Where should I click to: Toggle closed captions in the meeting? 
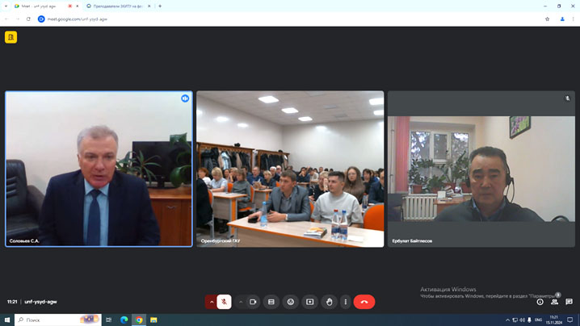(x=271, y=302)
